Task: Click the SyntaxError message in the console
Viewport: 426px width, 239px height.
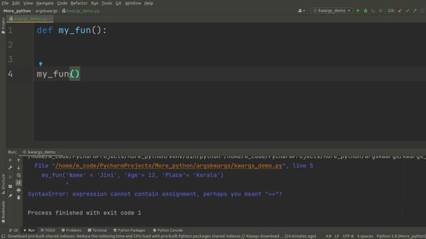Action: click(155, 194)
